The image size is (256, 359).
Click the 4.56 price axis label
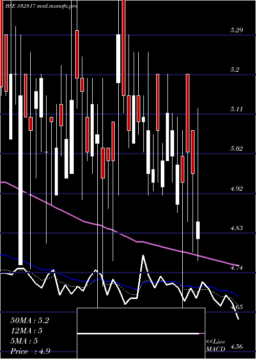(237, 347)
